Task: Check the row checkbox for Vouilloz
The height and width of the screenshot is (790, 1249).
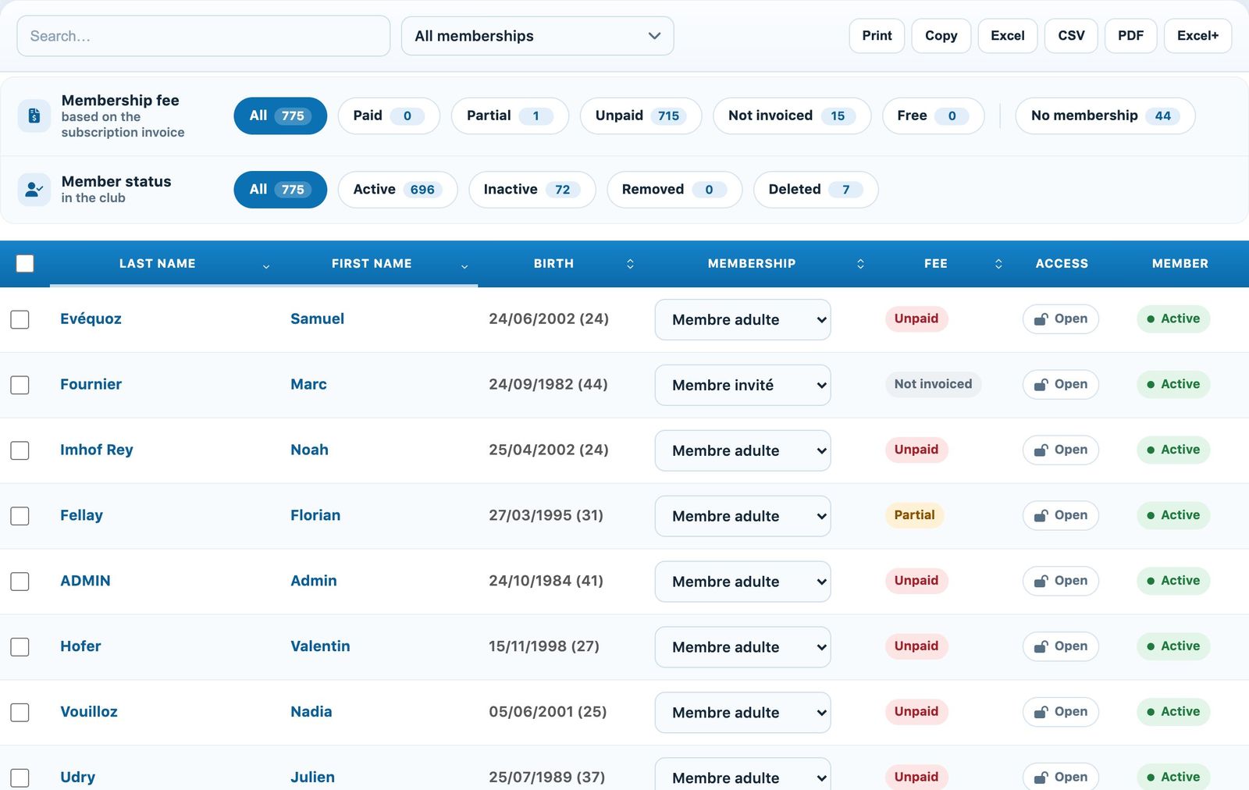Action: click(20, 713)
